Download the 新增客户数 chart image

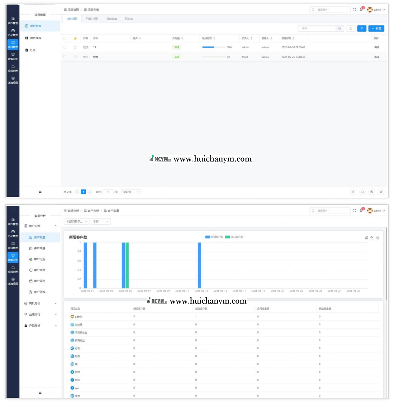377,238
